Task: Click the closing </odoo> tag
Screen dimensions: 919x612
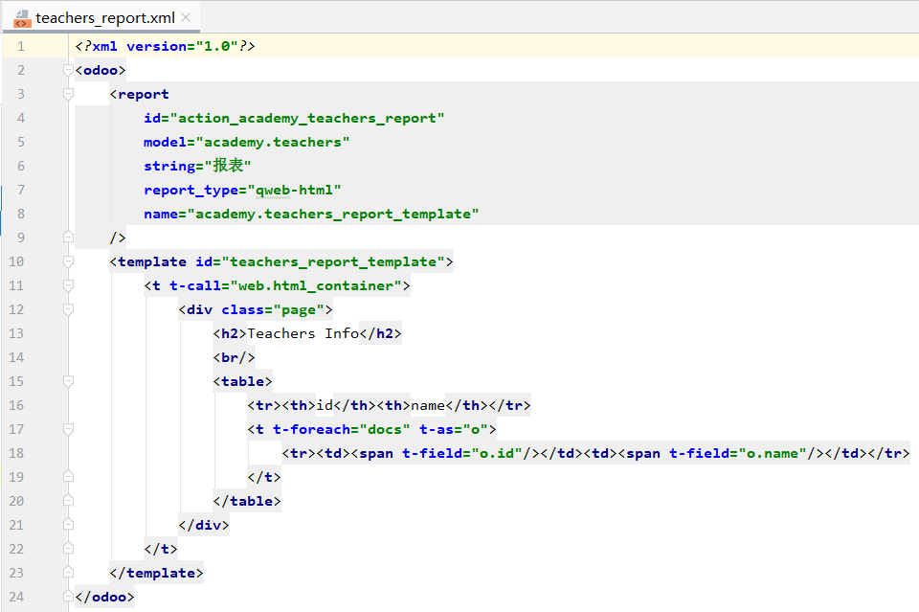Action: point(105,598)
